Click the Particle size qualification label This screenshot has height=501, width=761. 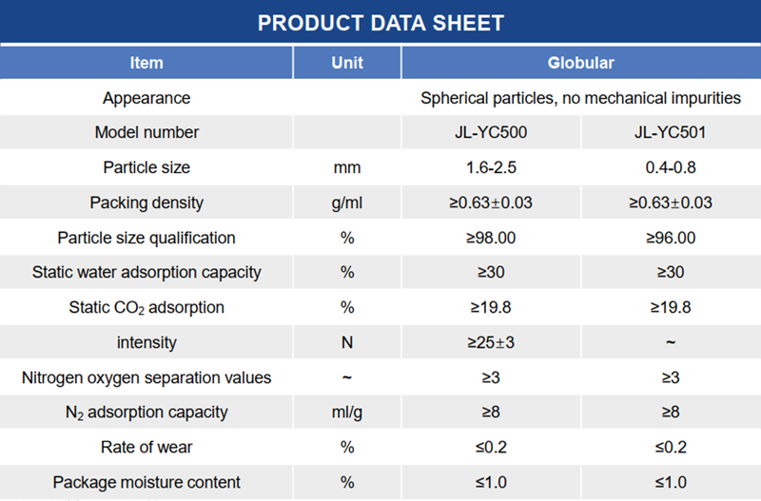point(146,238)
